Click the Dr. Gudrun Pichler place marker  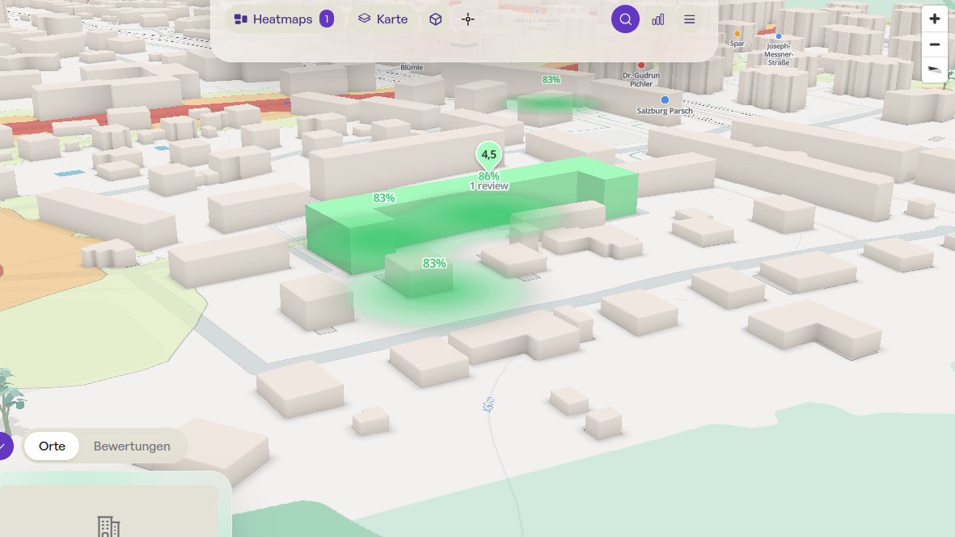tap(640, 66)
